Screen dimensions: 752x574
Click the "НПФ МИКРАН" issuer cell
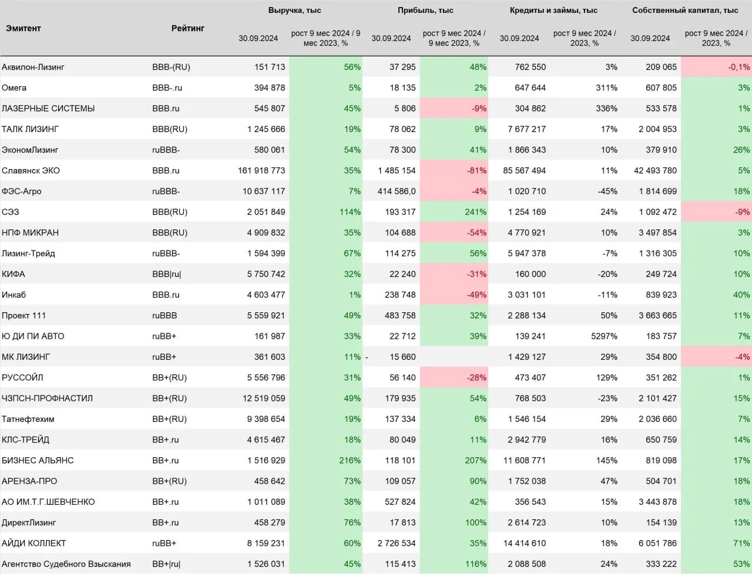(31, 232)
